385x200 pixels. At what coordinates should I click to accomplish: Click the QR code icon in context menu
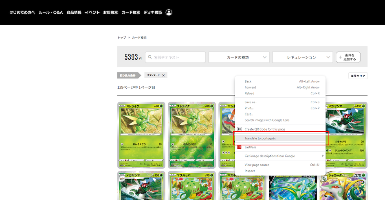coord(239,129)
